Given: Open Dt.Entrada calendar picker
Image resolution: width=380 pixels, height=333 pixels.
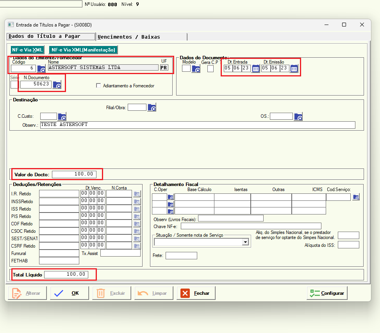Looking at the screenshot, I should 256,69.
